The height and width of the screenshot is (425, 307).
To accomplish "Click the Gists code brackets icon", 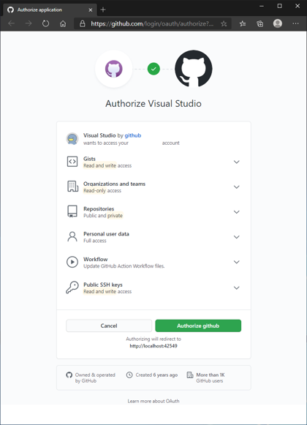I will [72, 162].
